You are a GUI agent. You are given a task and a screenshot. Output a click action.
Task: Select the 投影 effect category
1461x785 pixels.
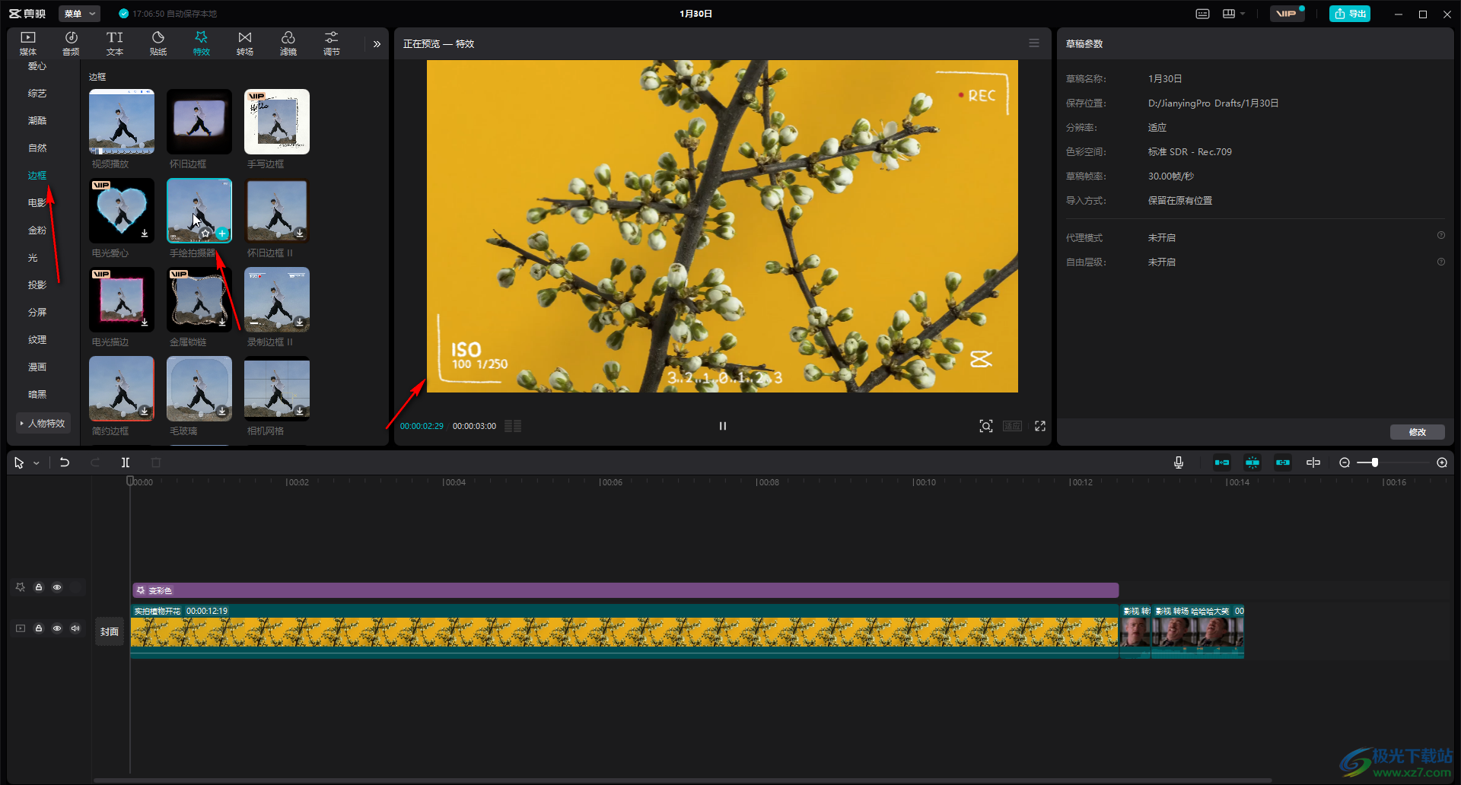coord(37,285)
